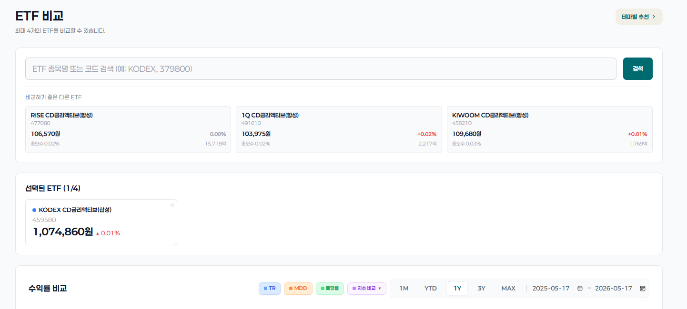Screen dimensions: 687x309
Task: Edit end date 2026-05-17
Action: [614, 289]
